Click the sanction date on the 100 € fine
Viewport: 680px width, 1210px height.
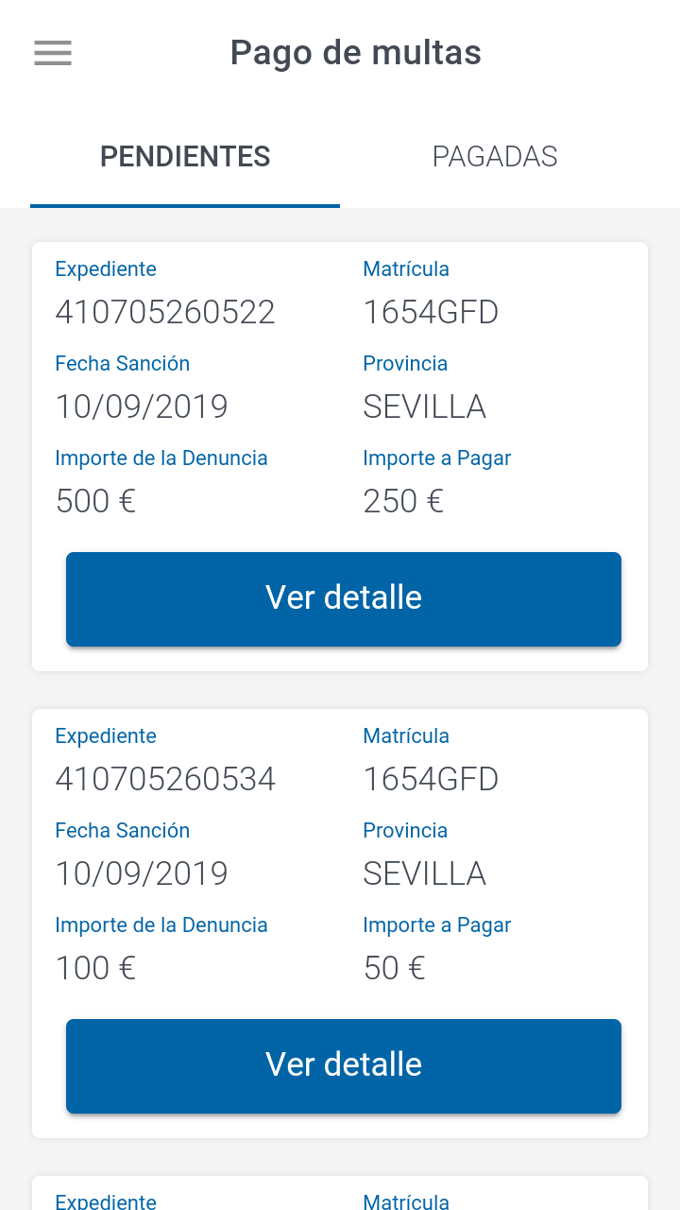click(142, 873)
